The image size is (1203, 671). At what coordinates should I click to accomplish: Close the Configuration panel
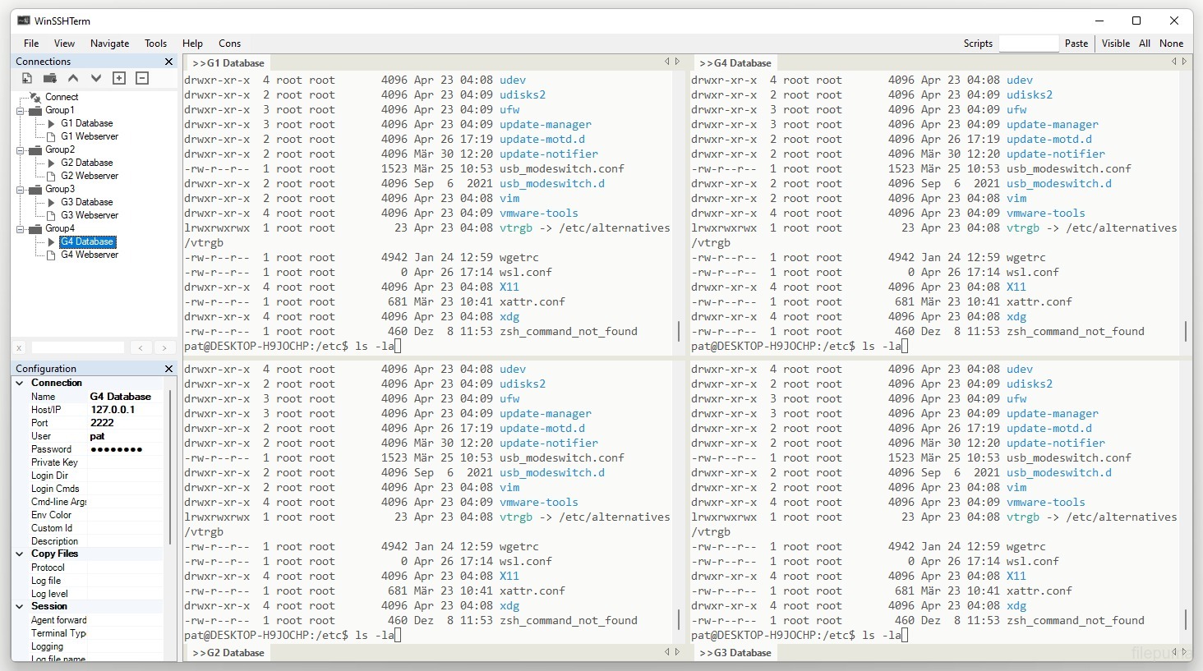click(168, 369)
